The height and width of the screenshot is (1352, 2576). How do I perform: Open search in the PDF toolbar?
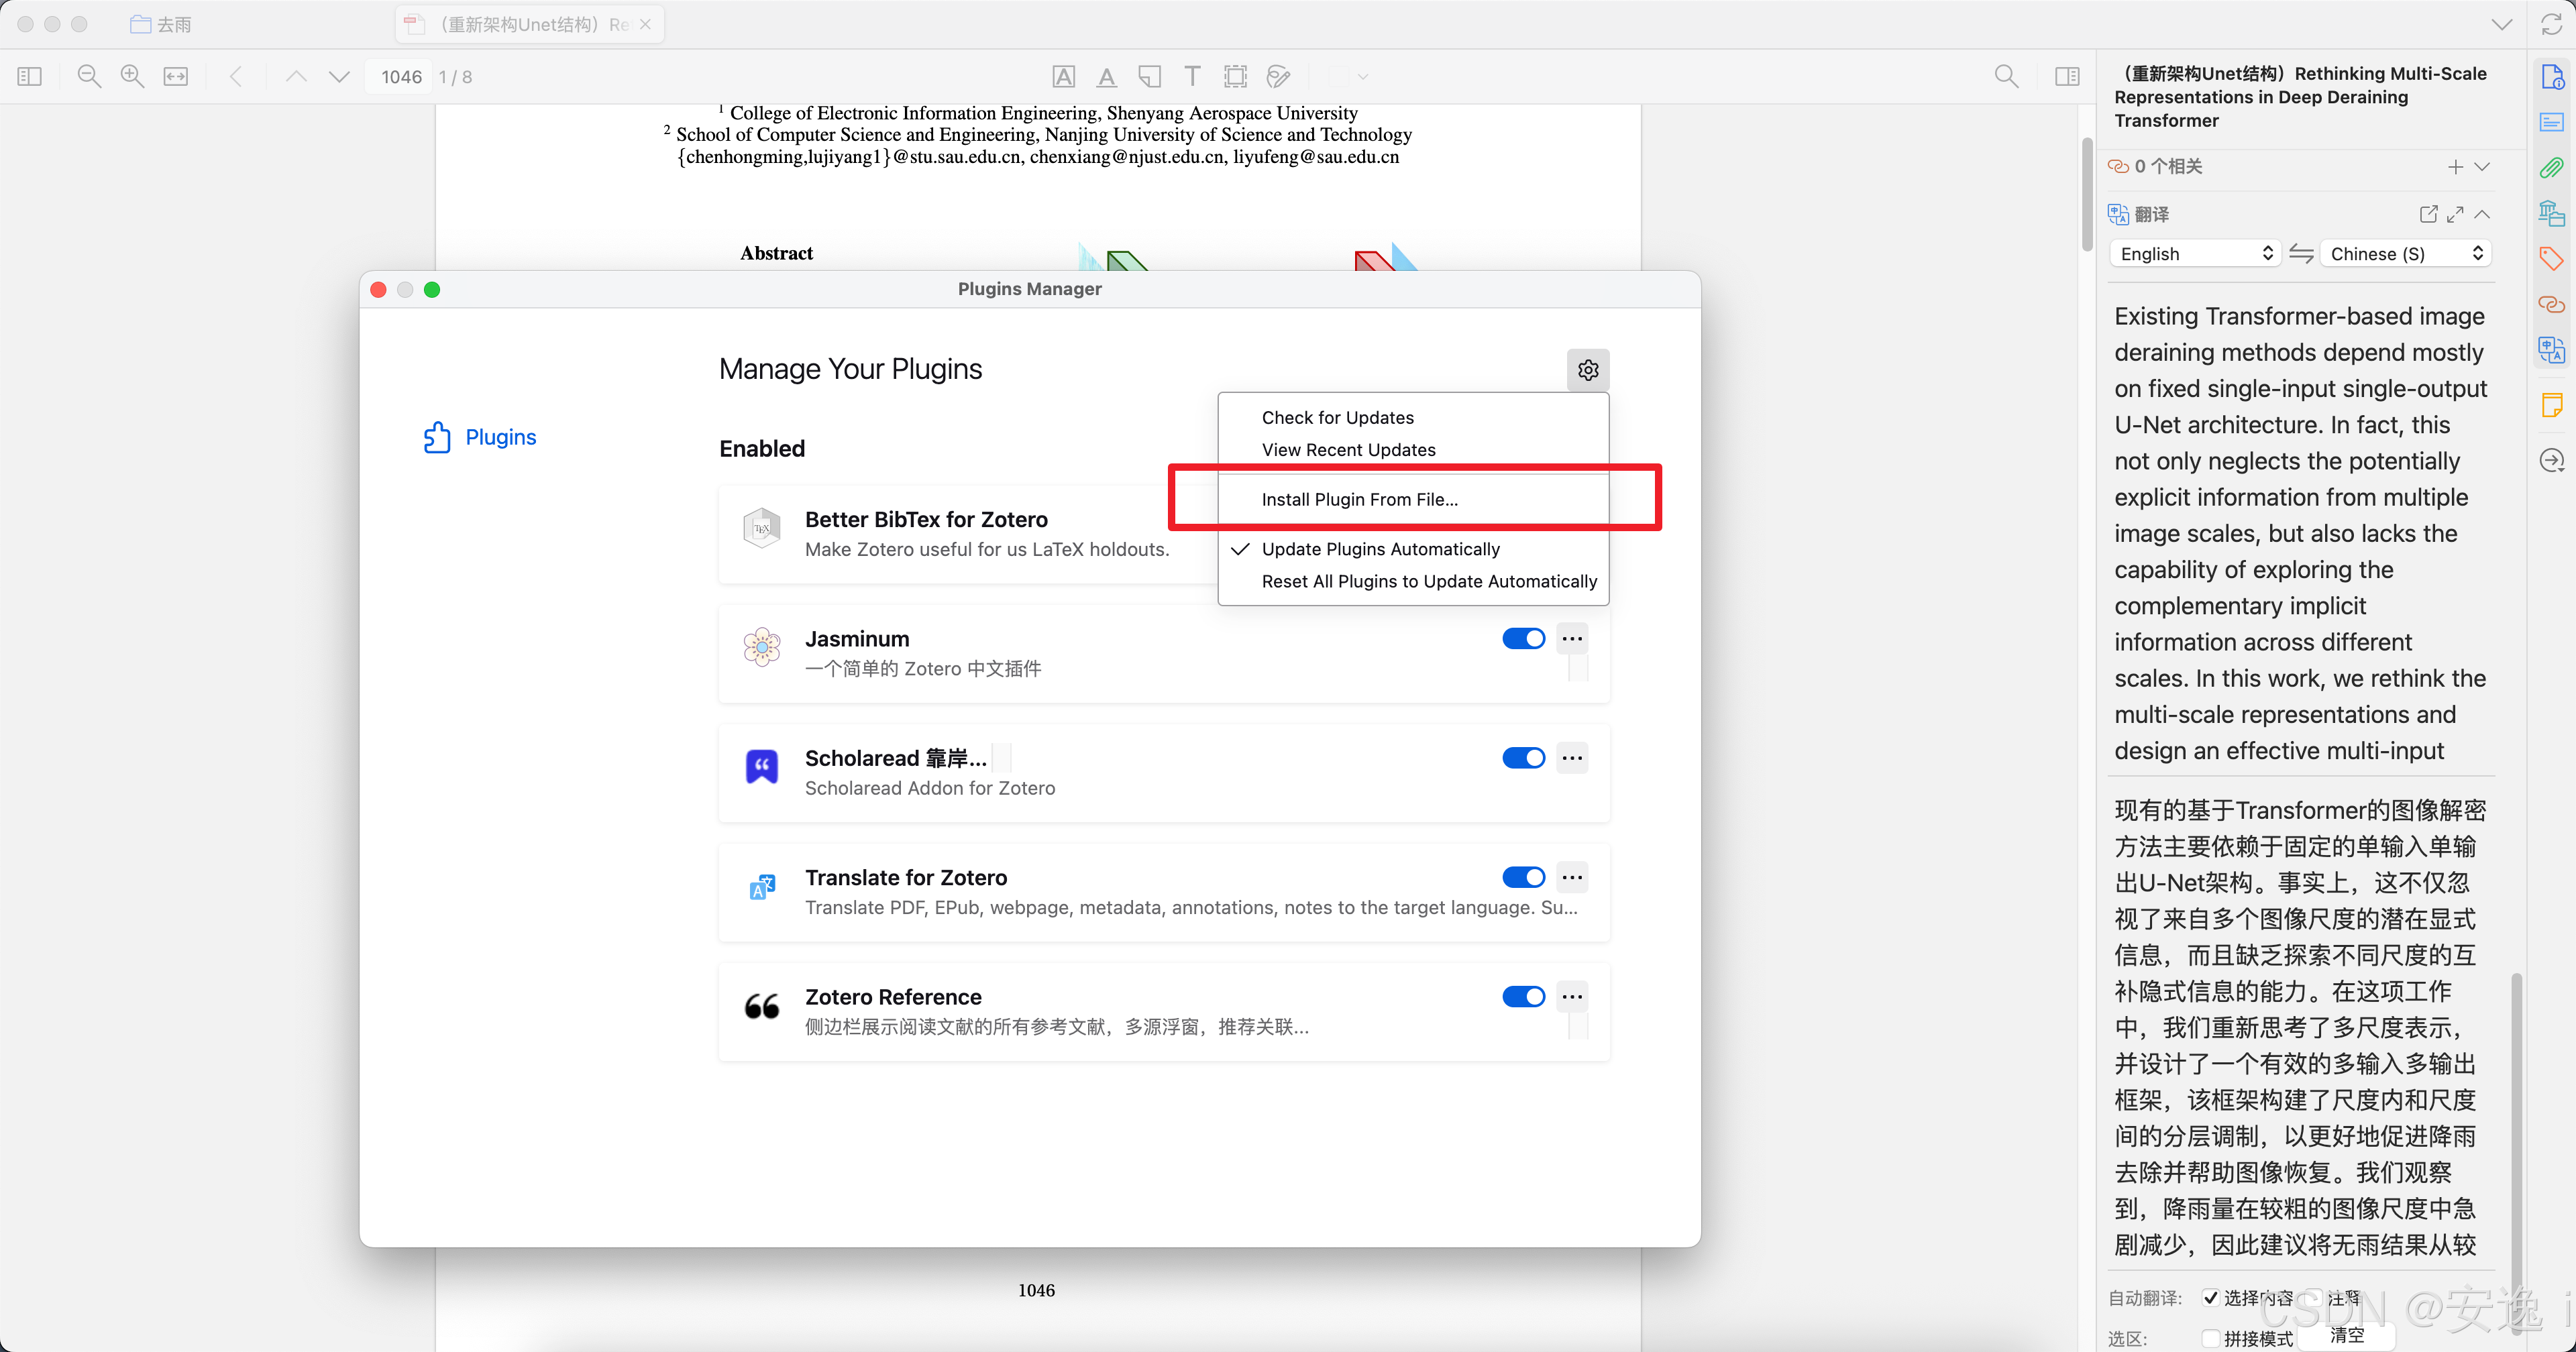(2006, 77)
